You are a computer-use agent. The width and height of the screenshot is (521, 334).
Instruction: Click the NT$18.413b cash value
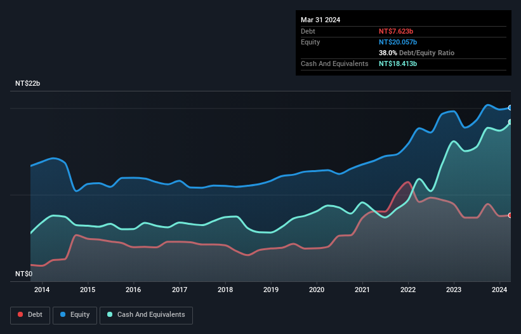(398, 63)
